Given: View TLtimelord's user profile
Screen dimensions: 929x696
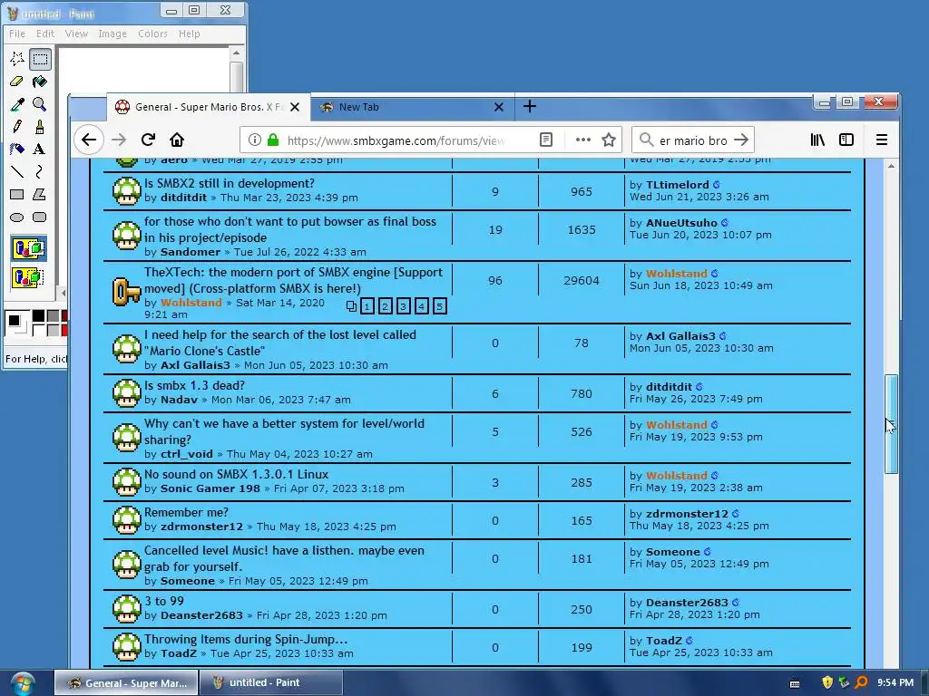Looking at the screenshot, I should [677, 185].
